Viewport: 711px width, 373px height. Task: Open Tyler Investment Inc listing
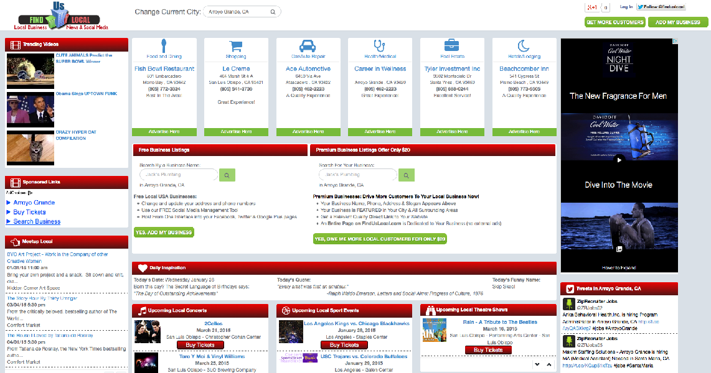pos(452,69)
